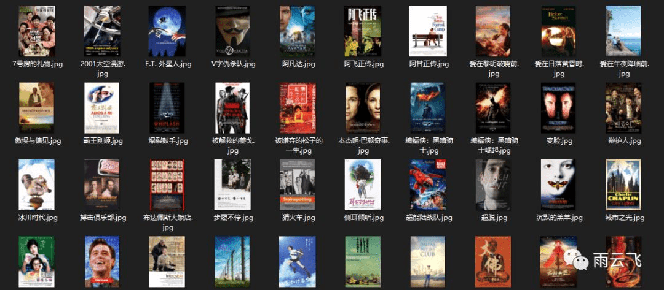Select the Dallas Buyers Club poster thumbnail

point(428,262)
